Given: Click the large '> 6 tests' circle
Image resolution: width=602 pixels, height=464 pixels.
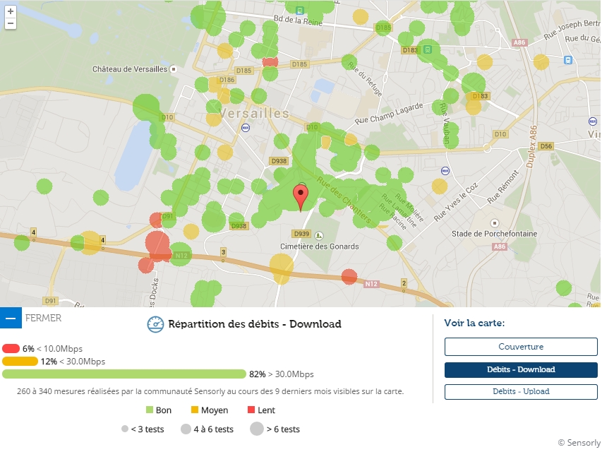Looking at the screenshot, I should pos(257,429).
